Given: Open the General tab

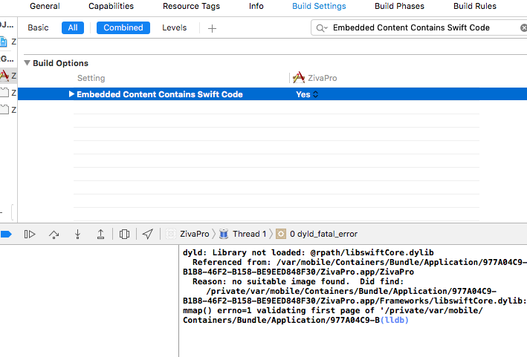Looking at the screenshot, I should pos(45,6).
